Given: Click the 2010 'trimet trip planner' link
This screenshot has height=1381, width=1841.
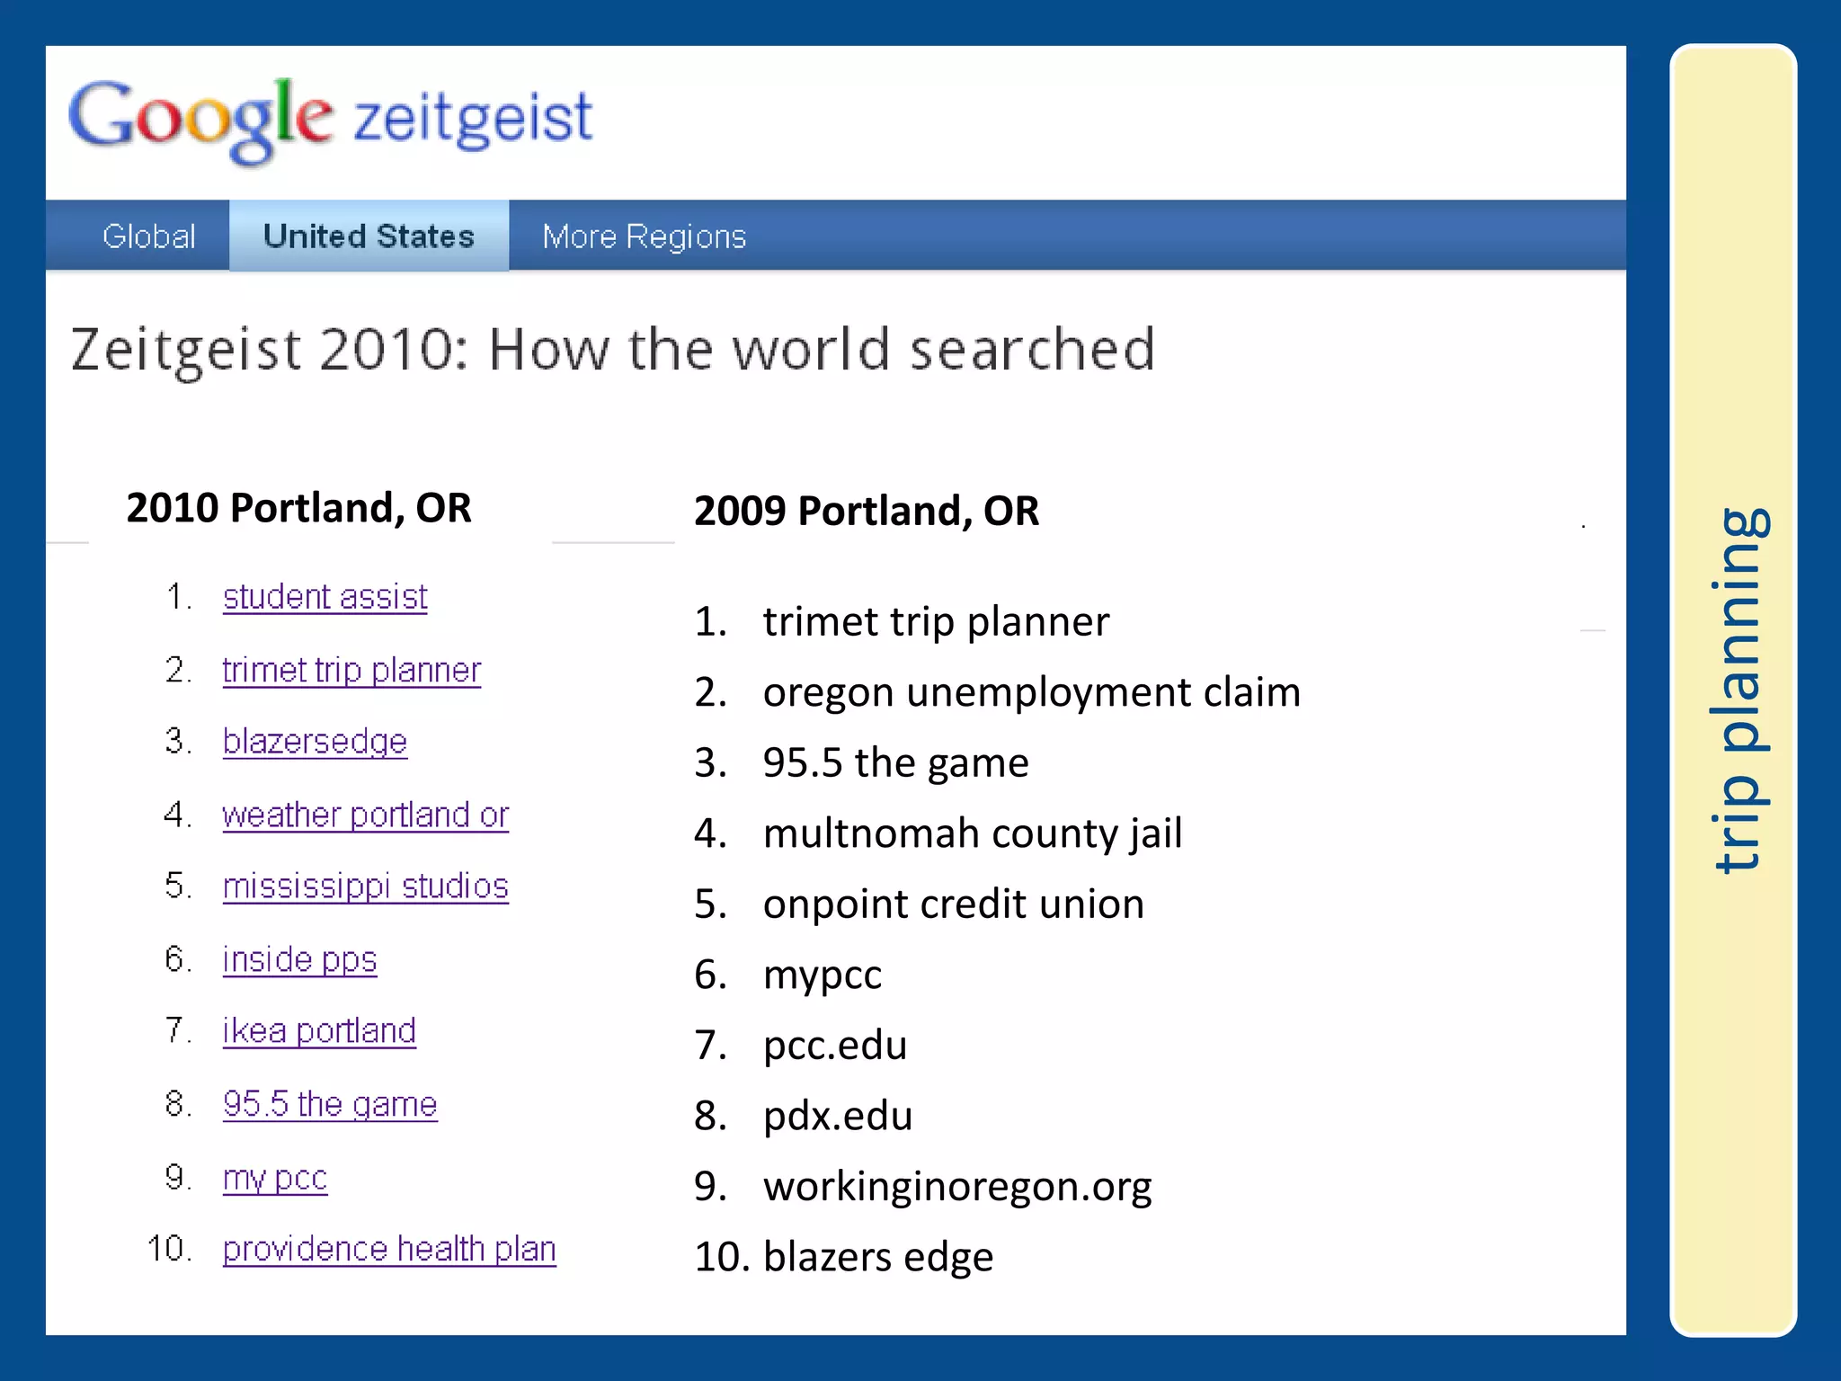Looking at the screenshot, I should (x=351, y=671).
